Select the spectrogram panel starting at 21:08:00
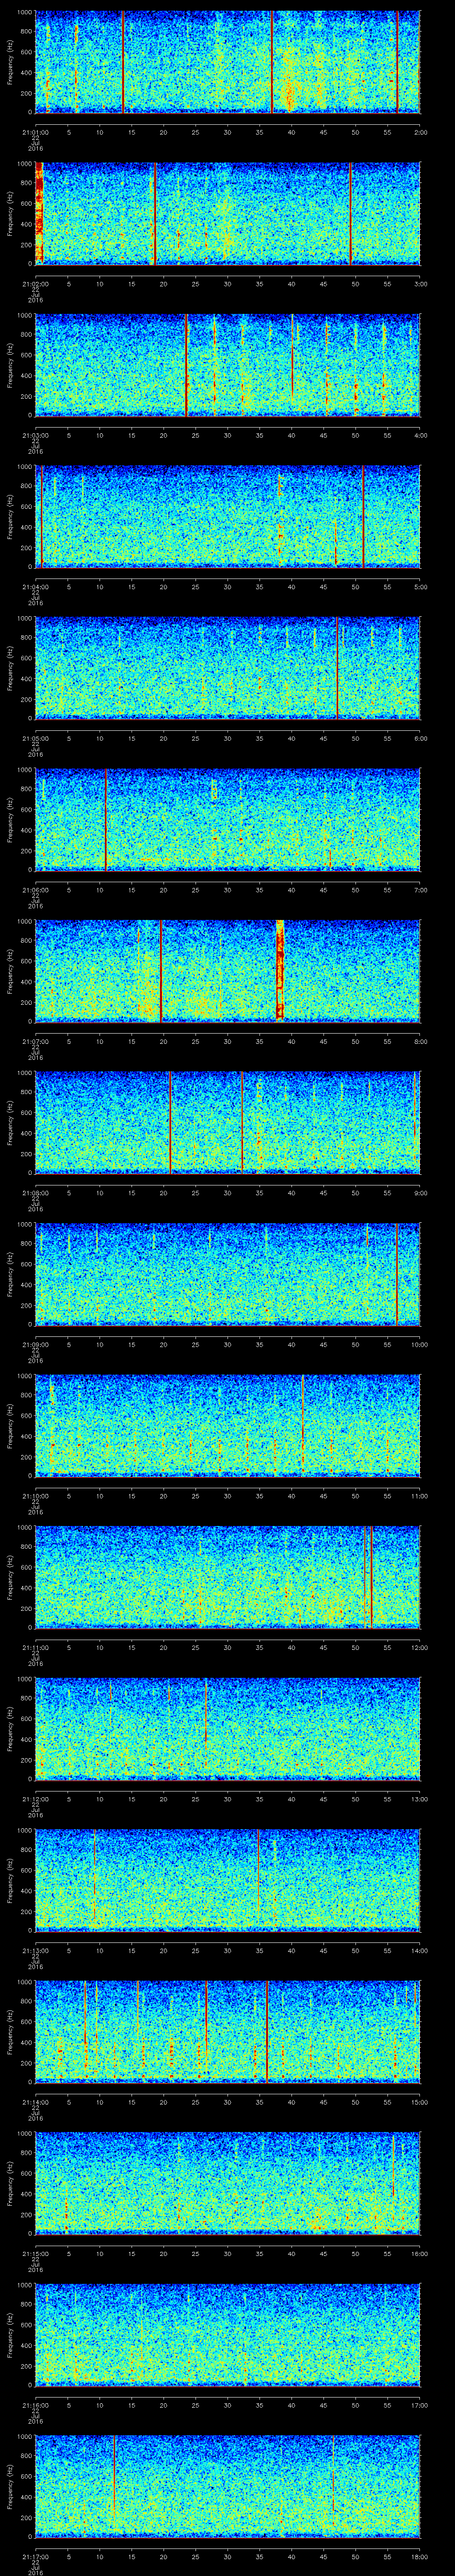Screen dimensions: 455x2576 point(228,1123)
